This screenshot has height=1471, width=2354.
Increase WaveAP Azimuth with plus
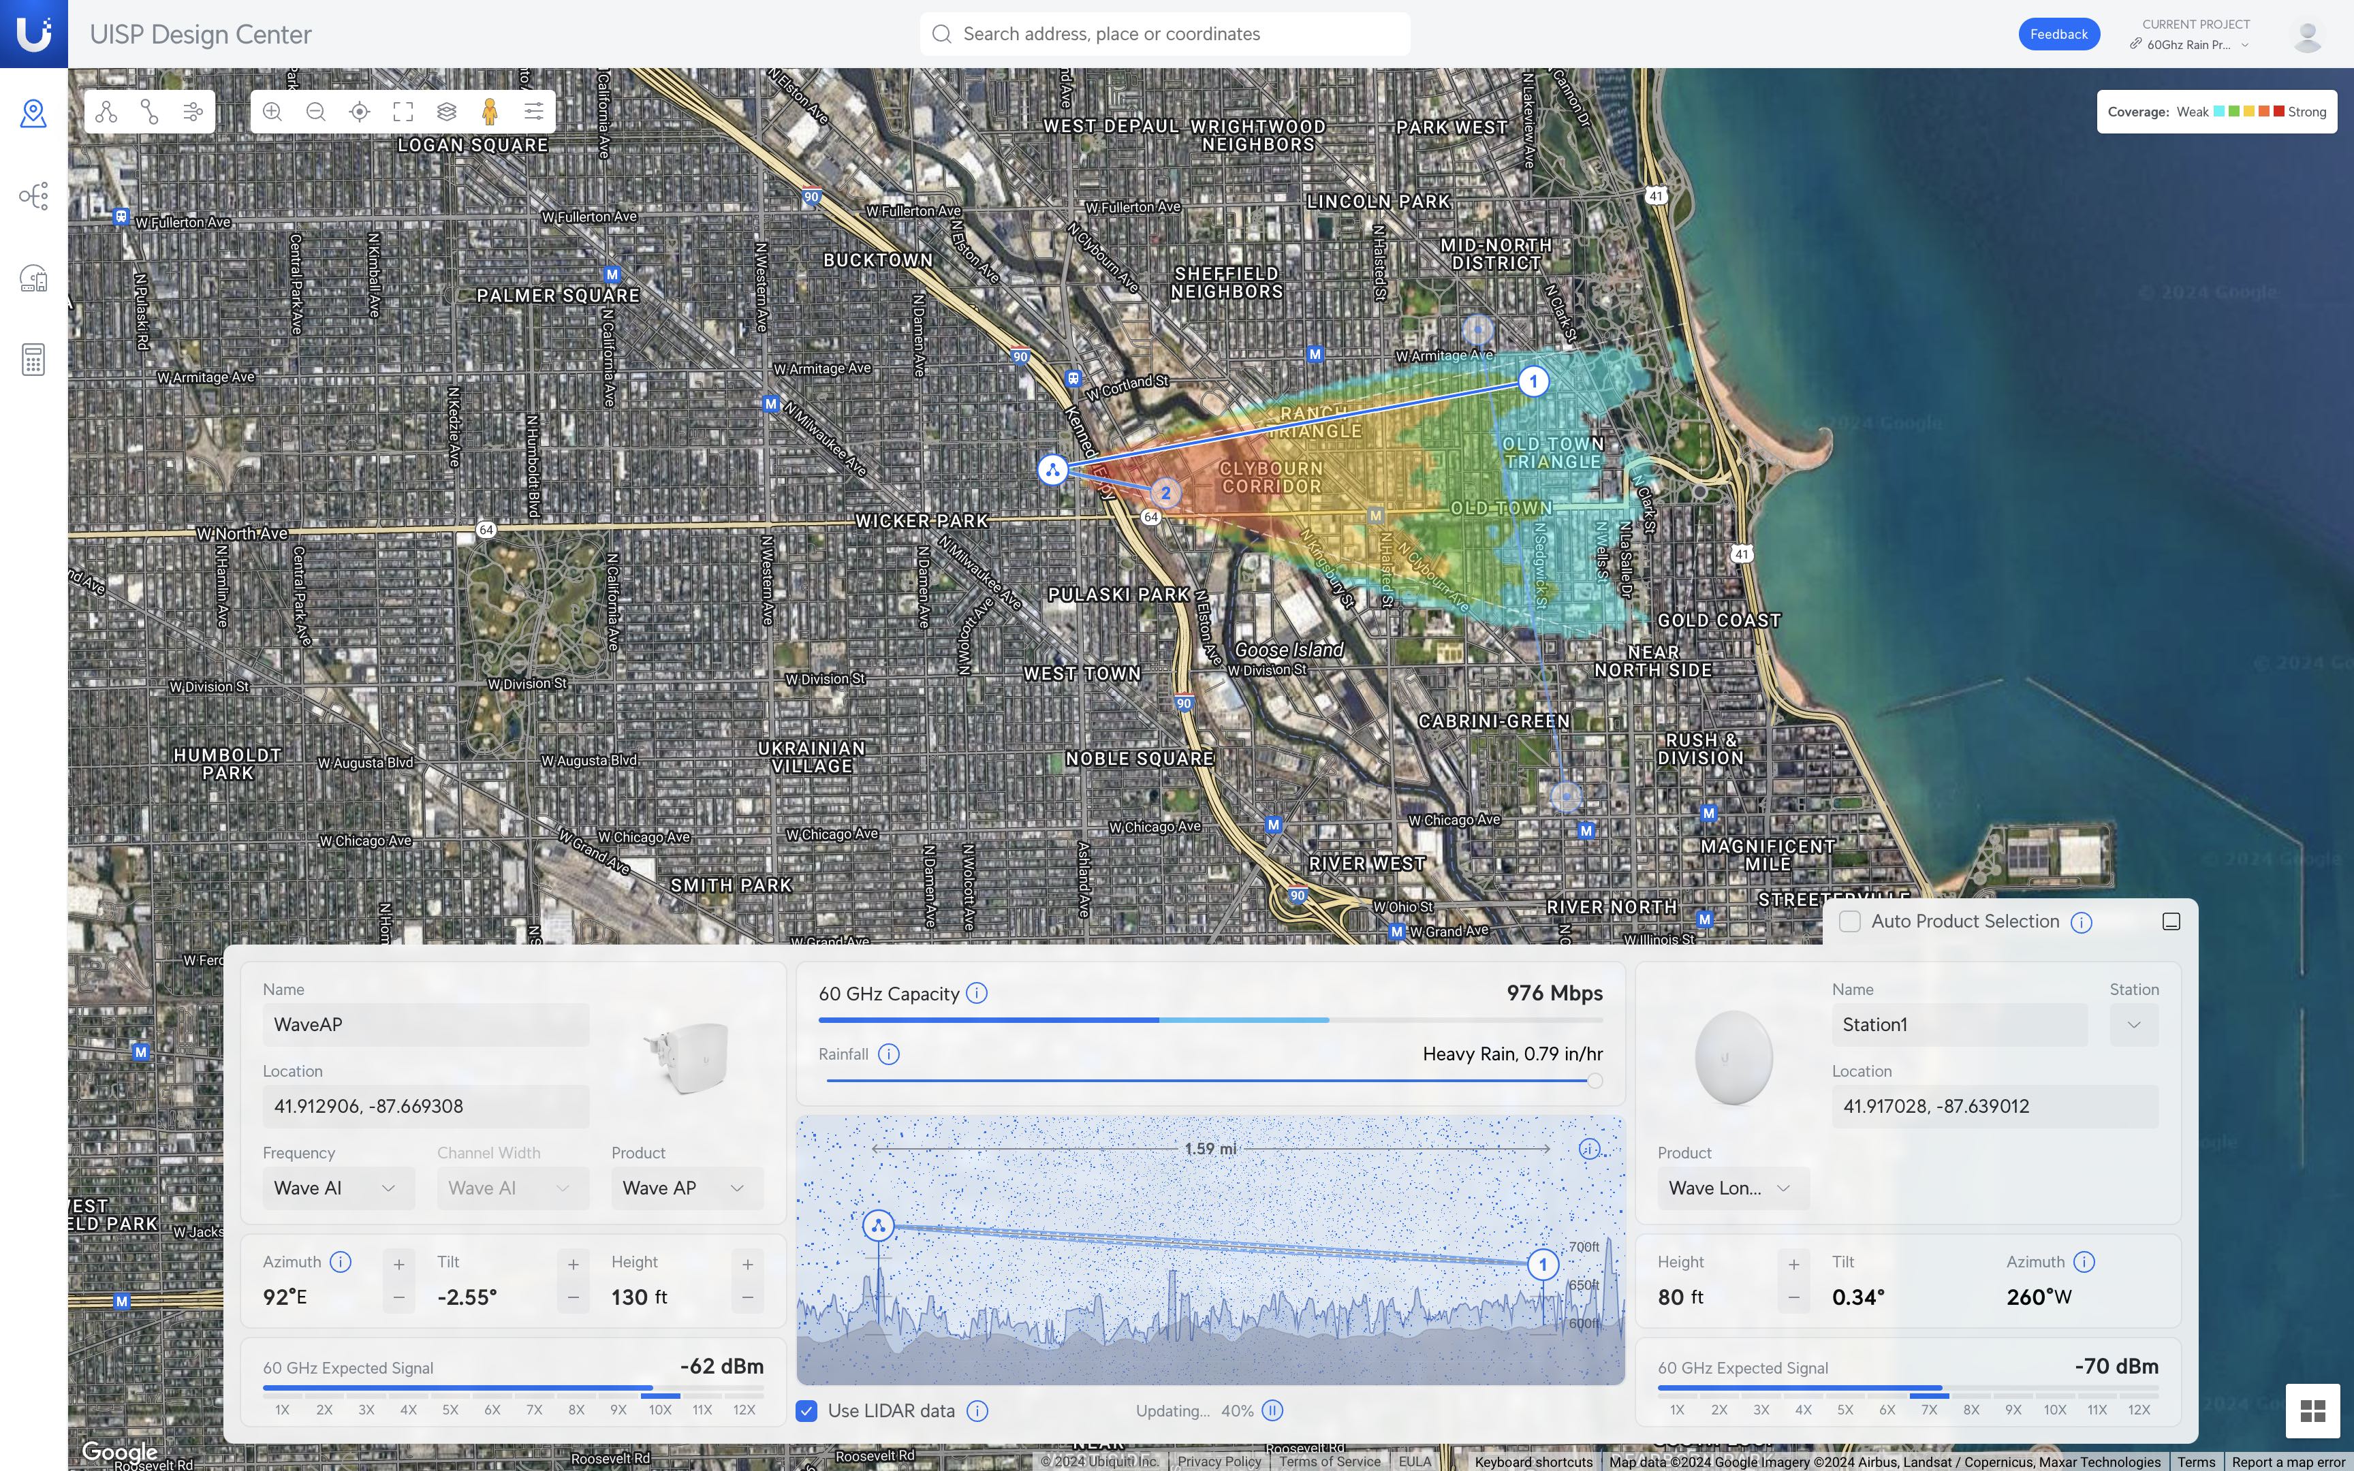point(399,1265)
